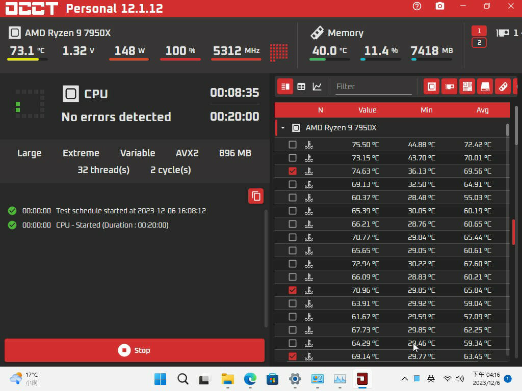Switch to the graph view icon
The image size is (522, 391).
pyautogui.click(x=317, y=87)
